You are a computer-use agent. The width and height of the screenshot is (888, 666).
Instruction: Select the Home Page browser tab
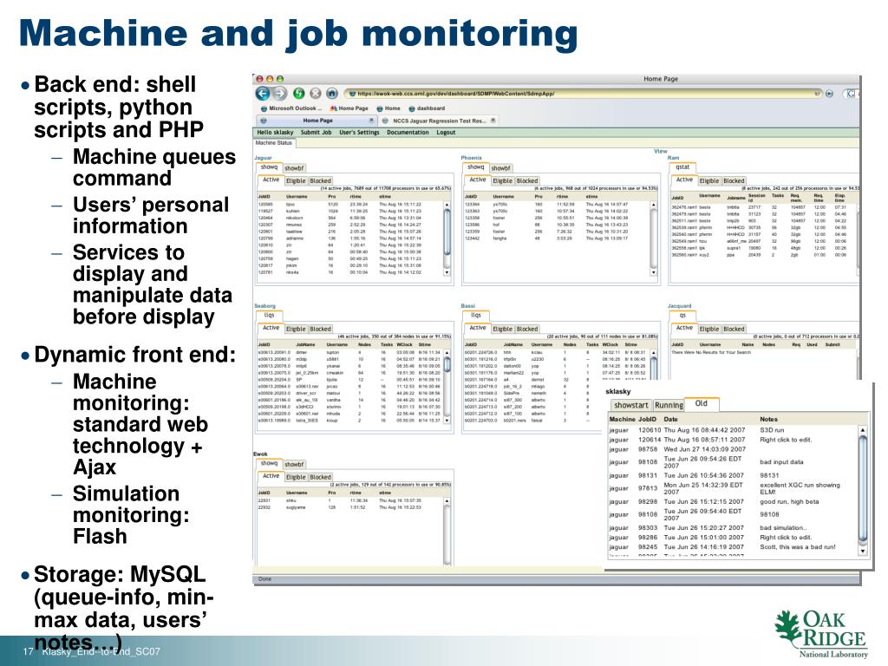[x=317, y=121]
